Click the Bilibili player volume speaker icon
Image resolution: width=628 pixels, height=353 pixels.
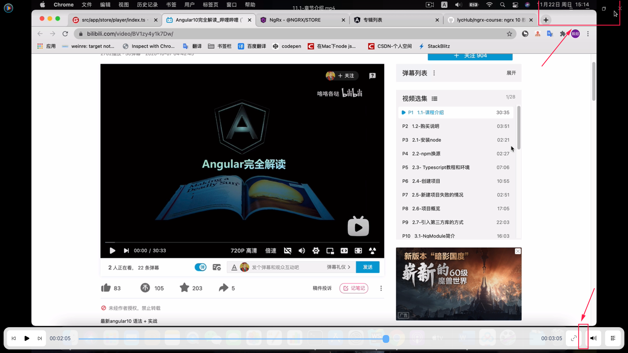click(302, 251)
